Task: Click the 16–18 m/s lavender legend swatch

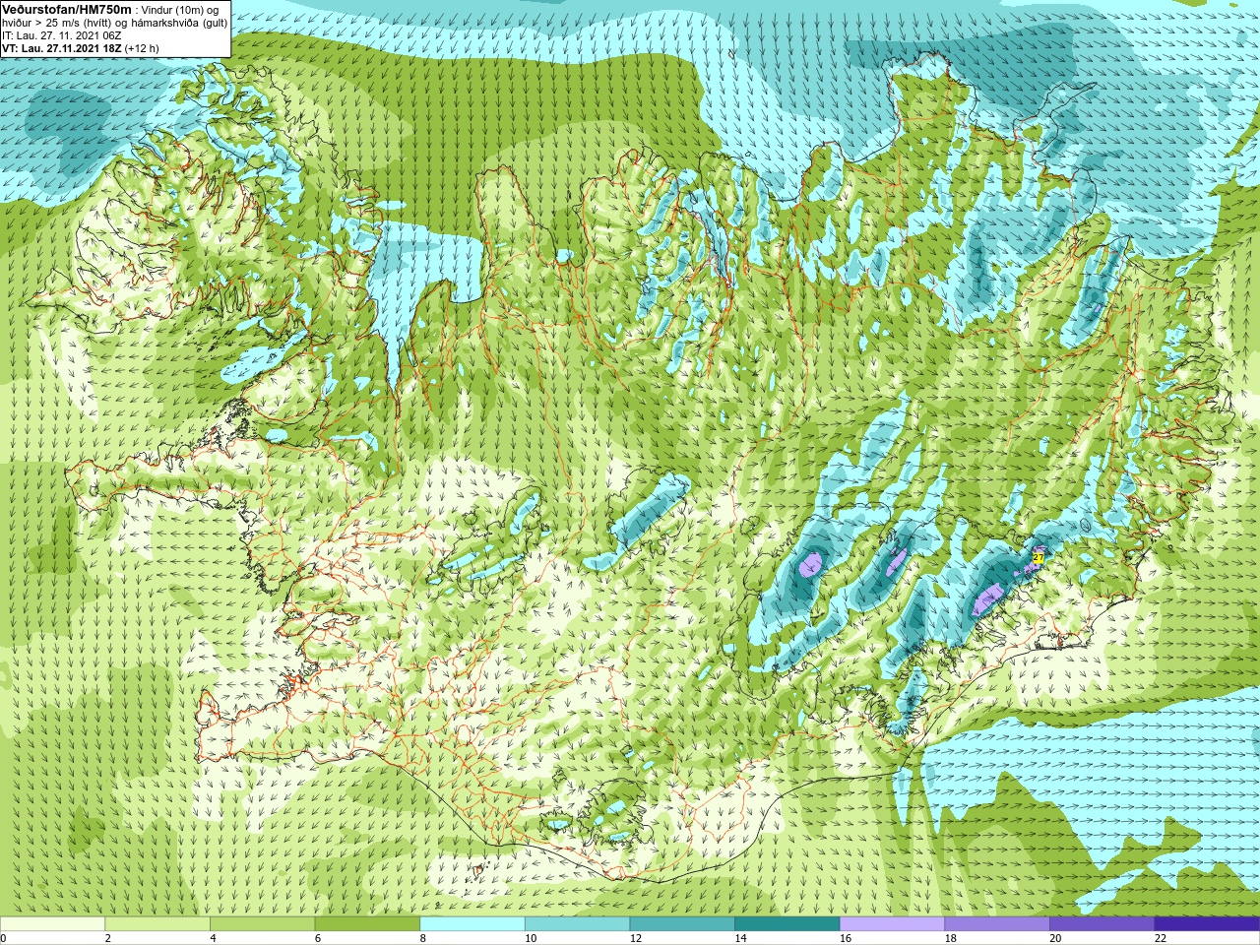Action: (x=892, y=924)
